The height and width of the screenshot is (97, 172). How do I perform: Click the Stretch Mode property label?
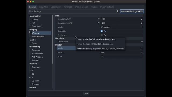[60, 48]
